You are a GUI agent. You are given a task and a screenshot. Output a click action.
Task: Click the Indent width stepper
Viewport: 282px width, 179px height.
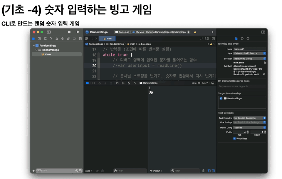[x=265, y=132]
